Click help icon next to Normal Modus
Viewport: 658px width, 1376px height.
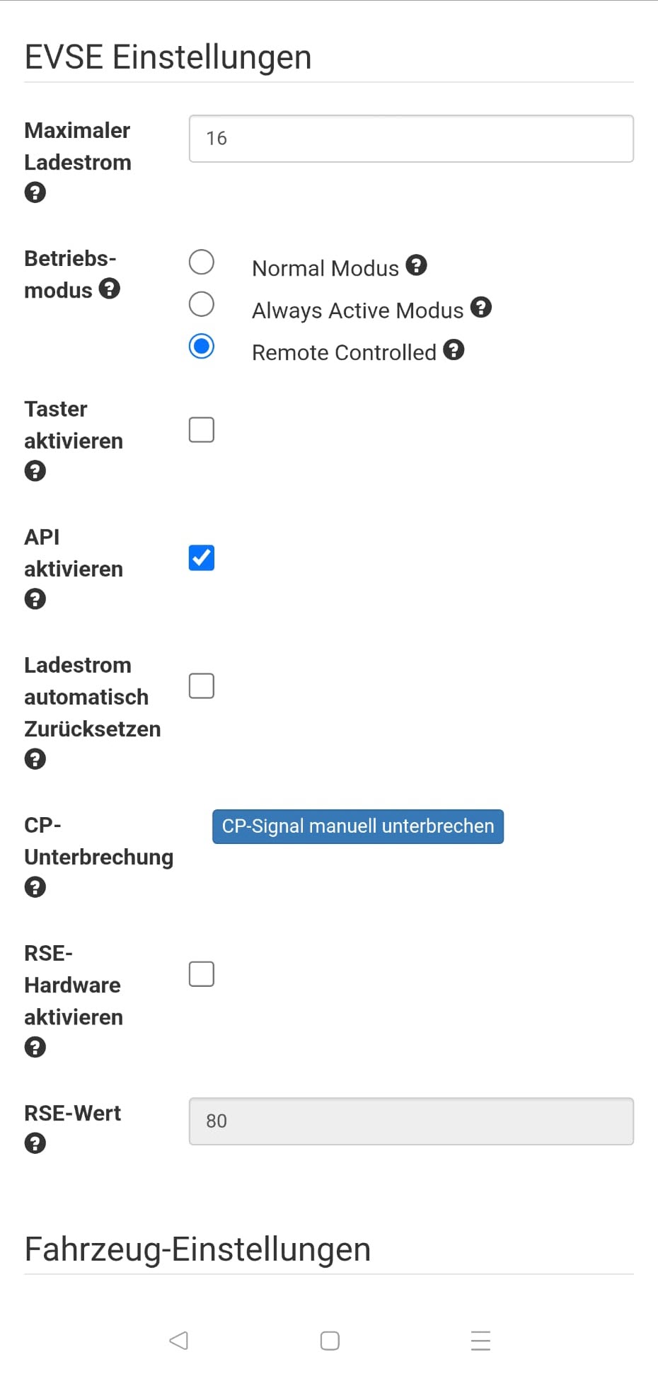coord(416,265)
